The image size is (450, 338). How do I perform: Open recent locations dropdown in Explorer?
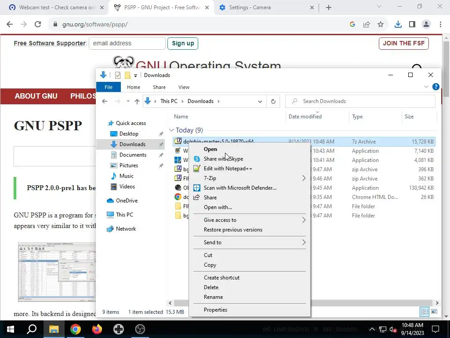(128, 101)
